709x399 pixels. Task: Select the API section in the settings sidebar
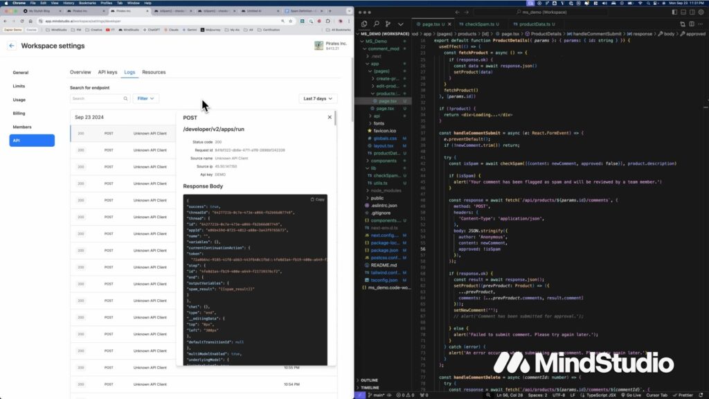(32, 141)
